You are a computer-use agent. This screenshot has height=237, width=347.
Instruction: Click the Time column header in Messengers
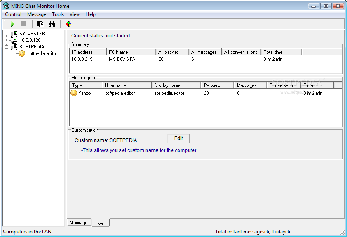pos(317,85)
